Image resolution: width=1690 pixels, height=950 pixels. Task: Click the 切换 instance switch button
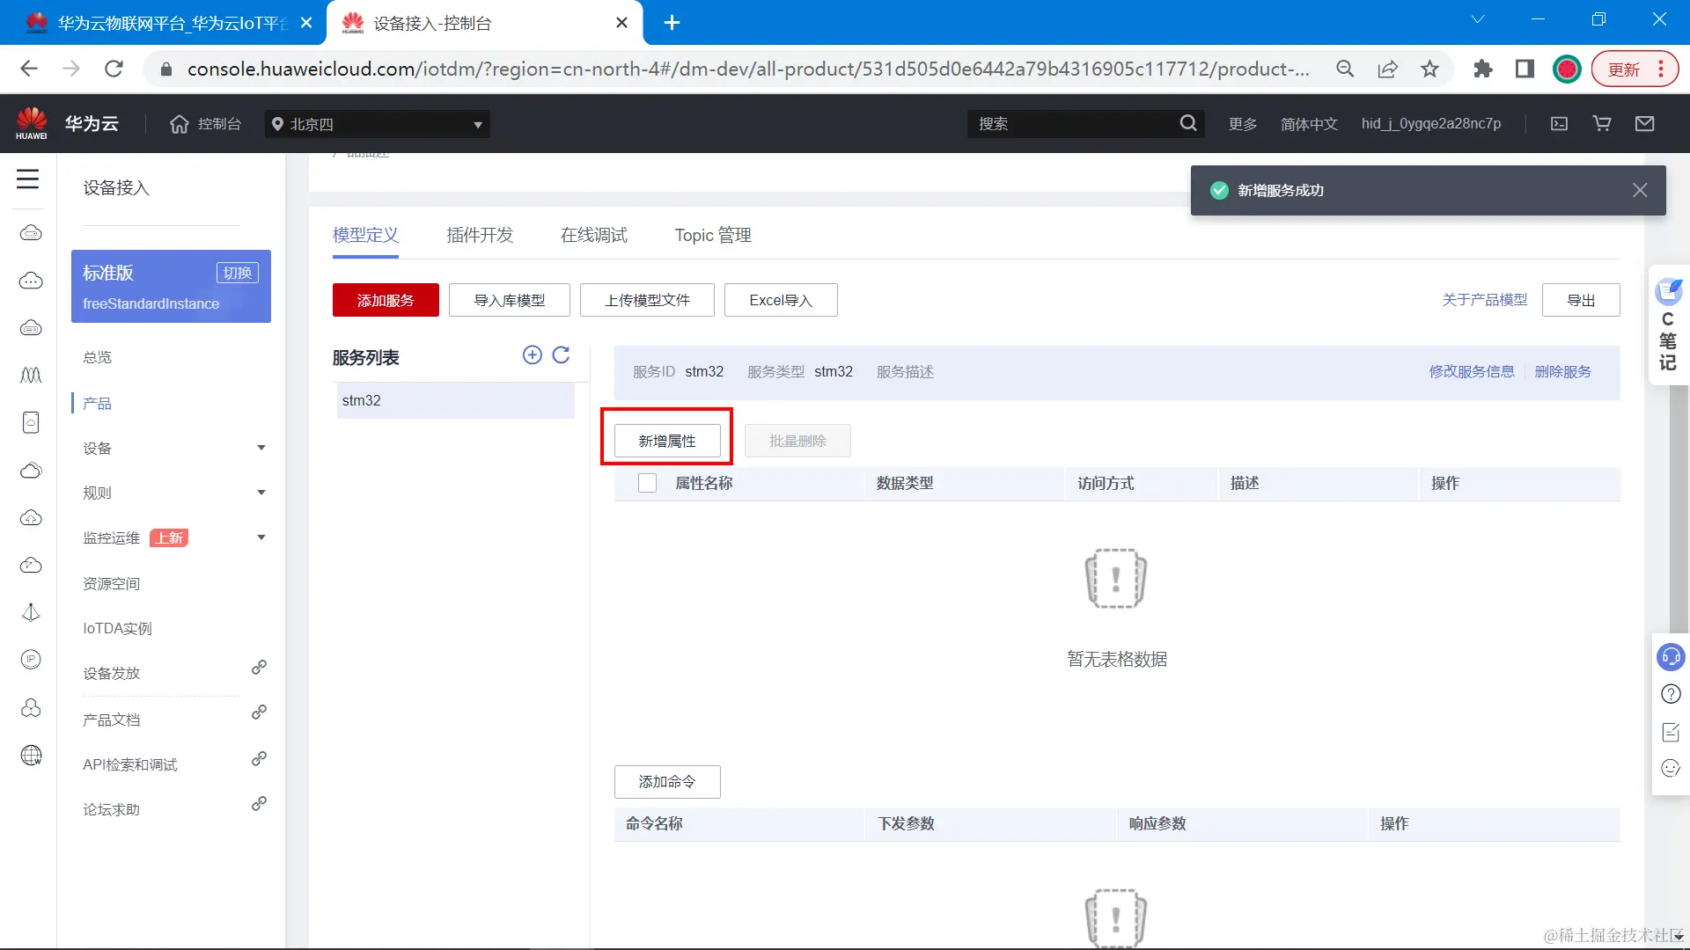coord(238,273)
